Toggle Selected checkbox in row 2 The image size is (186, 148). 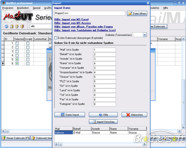pos(17,47)
